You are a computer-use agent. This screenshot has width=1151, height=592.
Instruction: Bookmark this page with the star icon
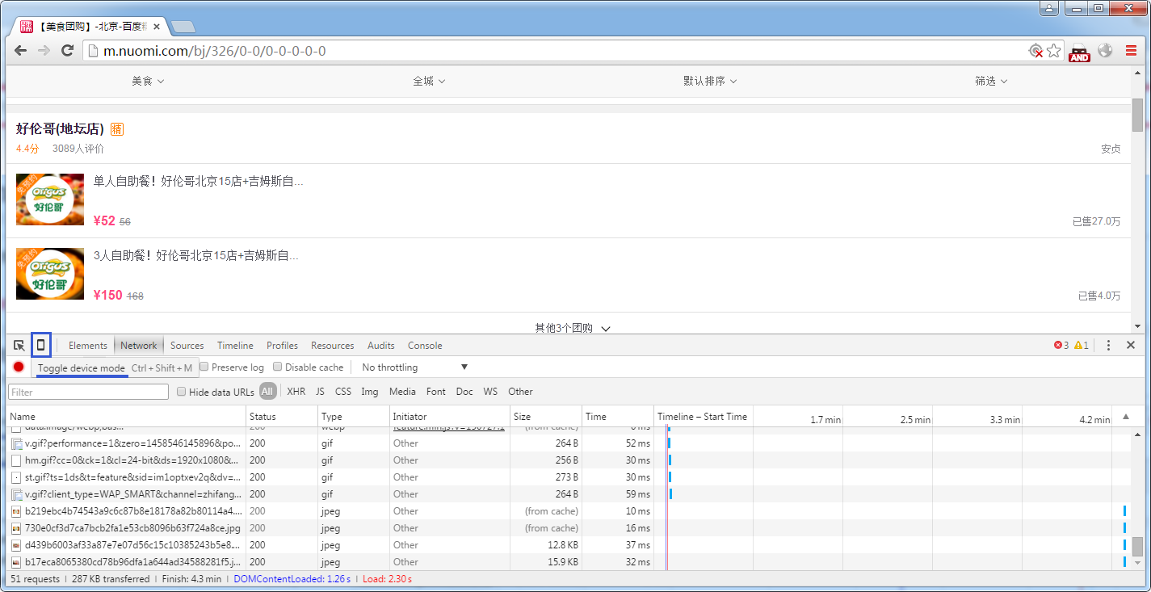click(x=1053, y=51)
